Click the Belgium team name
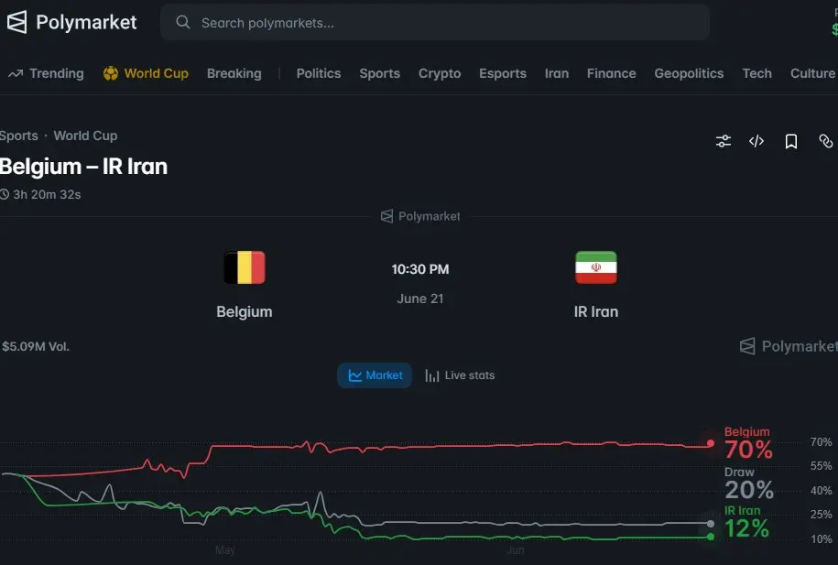838x565 pixels. (245, 311)
